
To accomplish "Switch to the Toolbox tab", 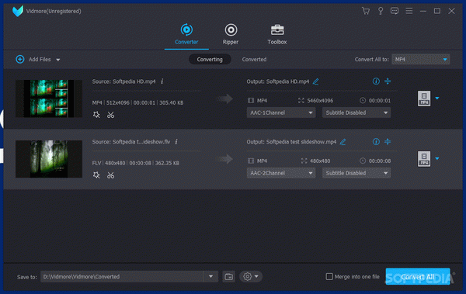I will [x=277, y=34].
